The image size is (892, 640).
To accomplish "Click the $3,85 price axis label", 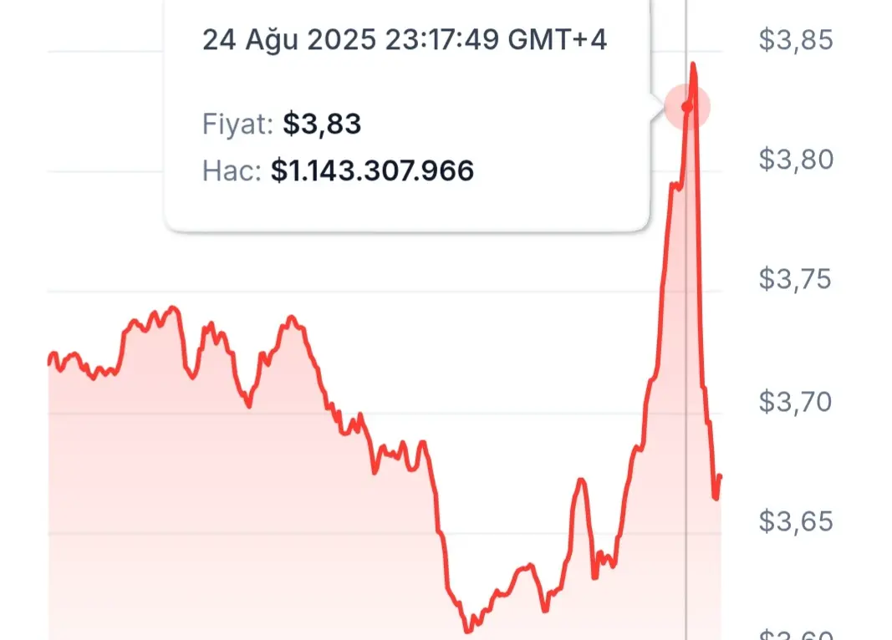I will coord(795,40).
